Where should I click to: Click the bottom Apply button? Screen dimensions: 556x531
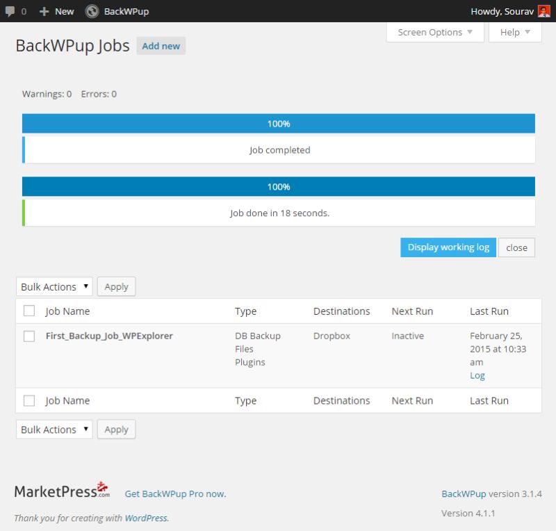(116, 430)
